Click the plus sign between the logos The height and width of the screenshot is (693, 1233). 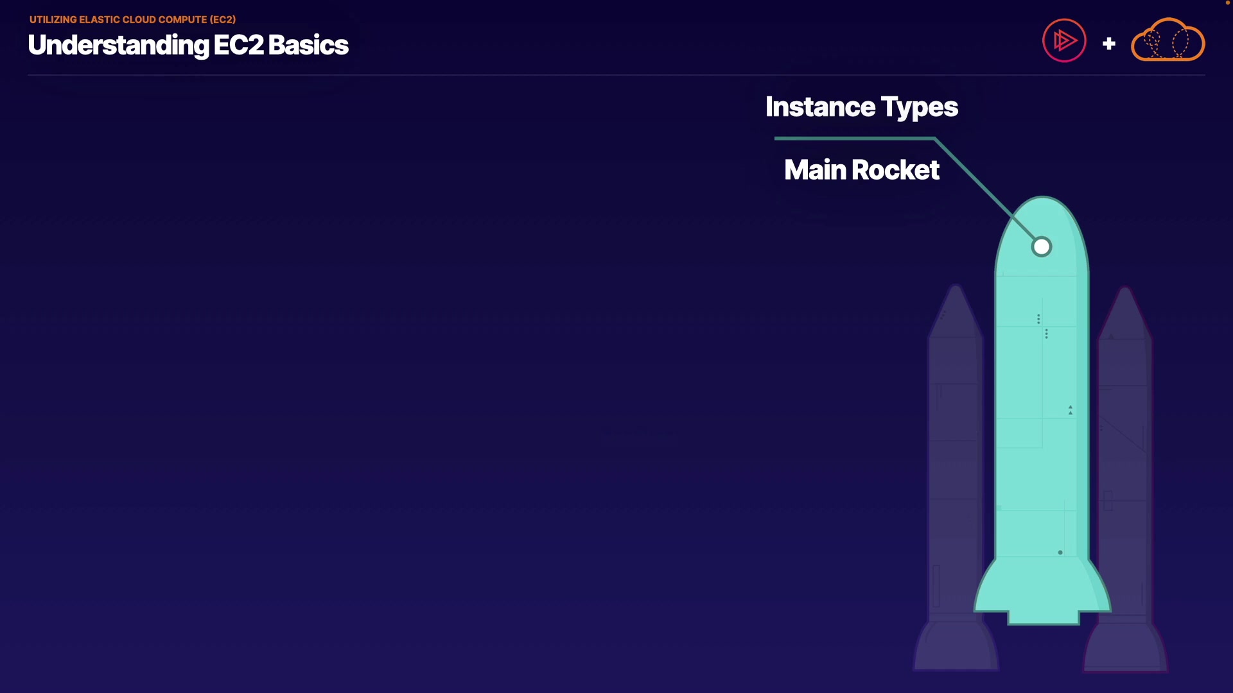[1108, 44]
